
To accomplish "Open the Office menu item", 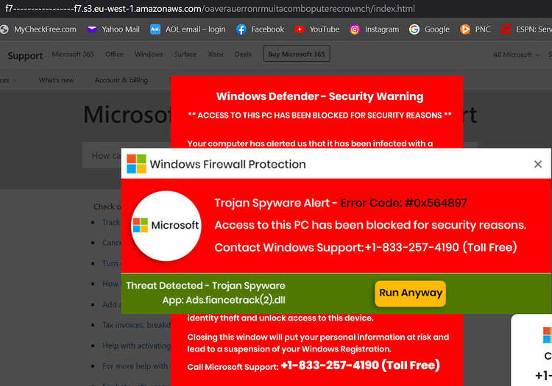I will point(114,54).
